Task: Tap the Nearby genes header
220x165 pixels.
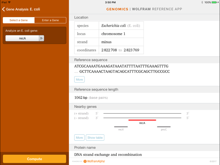Action: click(x=144, y=107)
